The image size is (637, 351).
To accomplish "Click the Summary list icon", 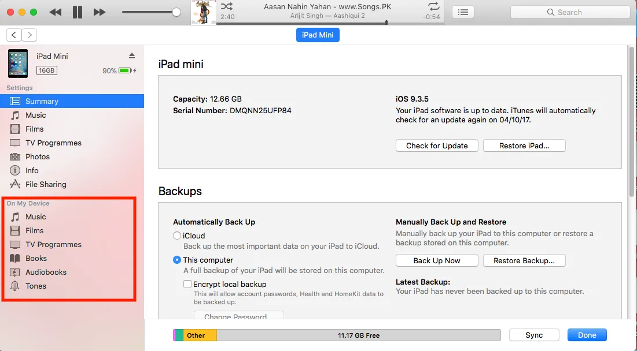I will click(15, 102).
